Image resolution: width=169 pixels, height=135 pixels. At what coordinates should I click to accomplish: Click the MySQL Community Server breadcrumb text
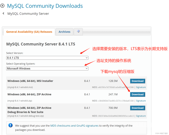(x=28, y=14)
